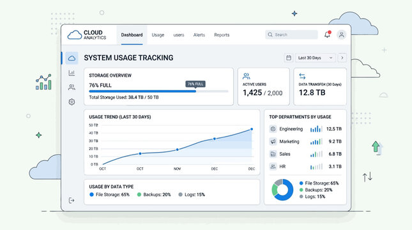
Task: Click the Search input field
Action: [x=291, y=34]
